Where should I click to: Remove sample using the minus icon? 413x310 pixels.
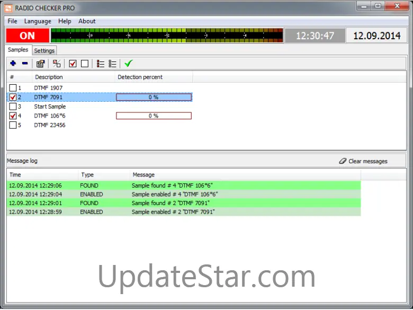coord(25,64)
